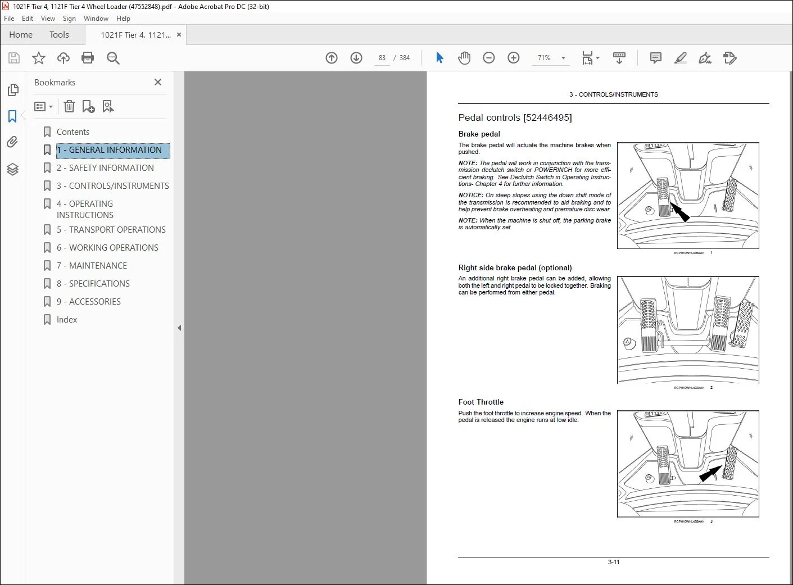This screenshot has width=793, height=585.
Task: Open 7 - MAINTENANCE bookmark
Action: 92,266
